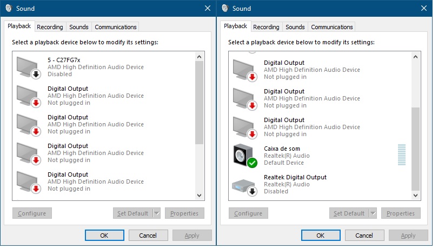Open the Sounds tab in left Sound window
Image resolution: width=438 pixels, height=249 pixels.
click(x=79, y=27)
